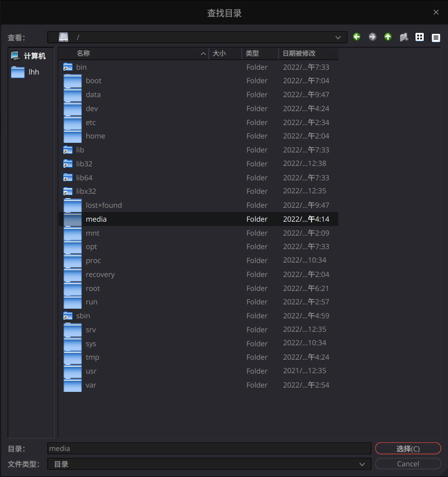Viewport: 448px width, 477px height.
Task: Select the root folder name
Action: pos(93,289)
